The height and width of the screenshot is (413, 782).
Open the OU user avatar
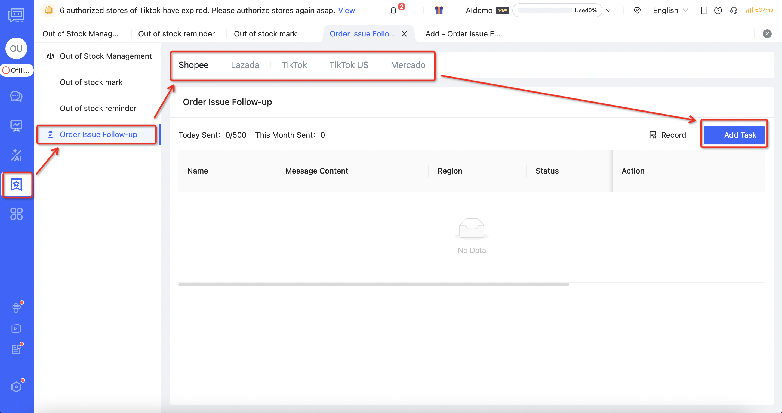tap(16, 48)
